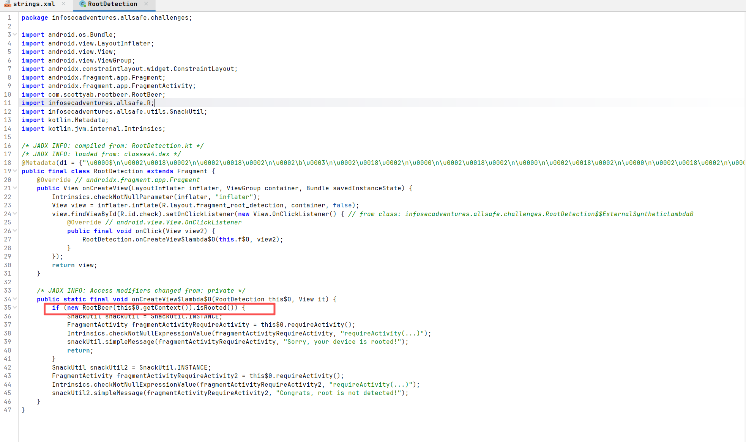The image size is (746, 442).
Task: Click the "Congrats, root is not detected!" string
Action: 338,393
